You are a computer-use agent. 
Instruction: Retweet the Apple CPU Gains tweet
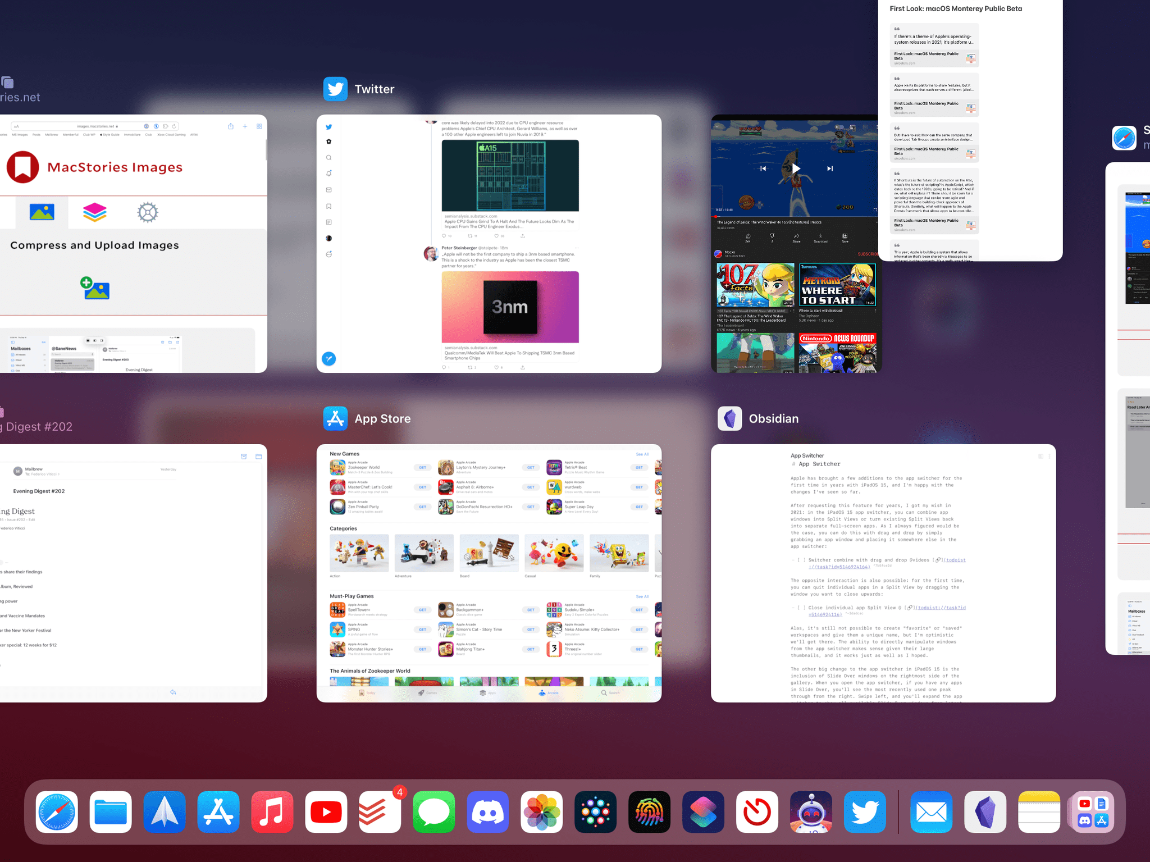coord(471,236)
